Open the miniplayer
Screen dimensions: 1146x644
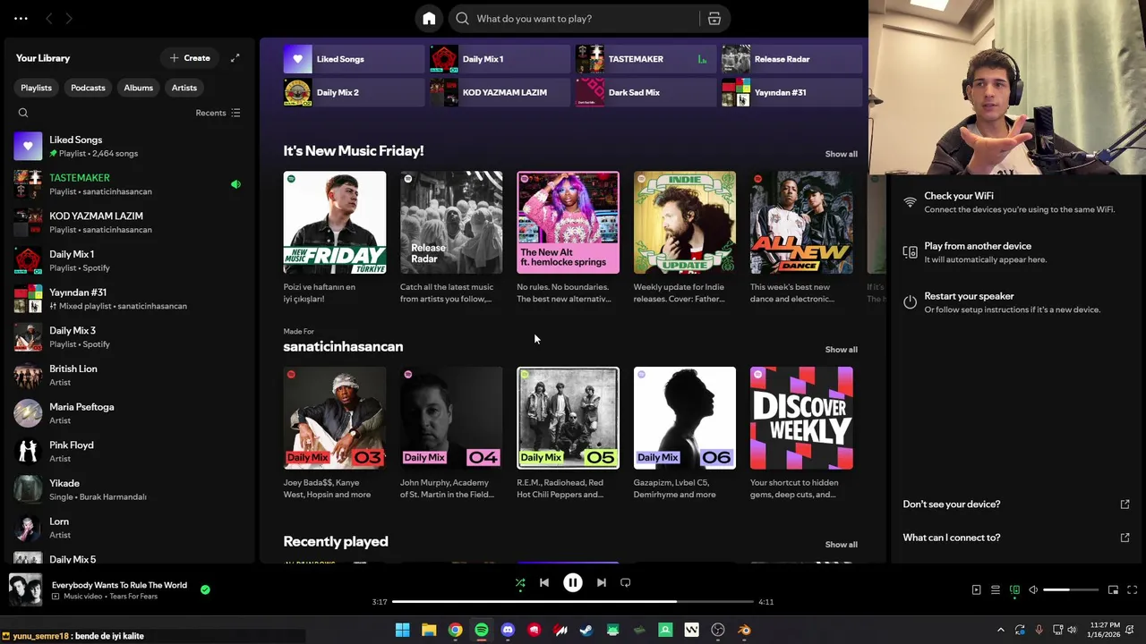pos(1113,590)
